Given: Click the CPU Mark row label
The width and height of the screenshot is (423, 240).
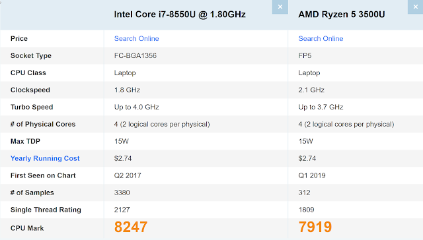Looking at the screenshot, I should 27,228.
